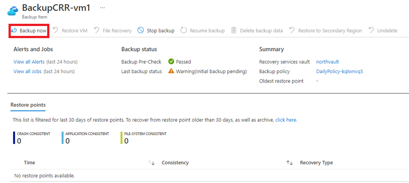The width and height of the screenshot is (409, 183).
Task: Sort by the Consistency column arrows
Action: (290, 163)
